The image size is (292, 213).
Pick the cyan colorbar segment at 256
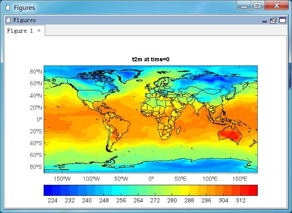[x=116, y=190]
